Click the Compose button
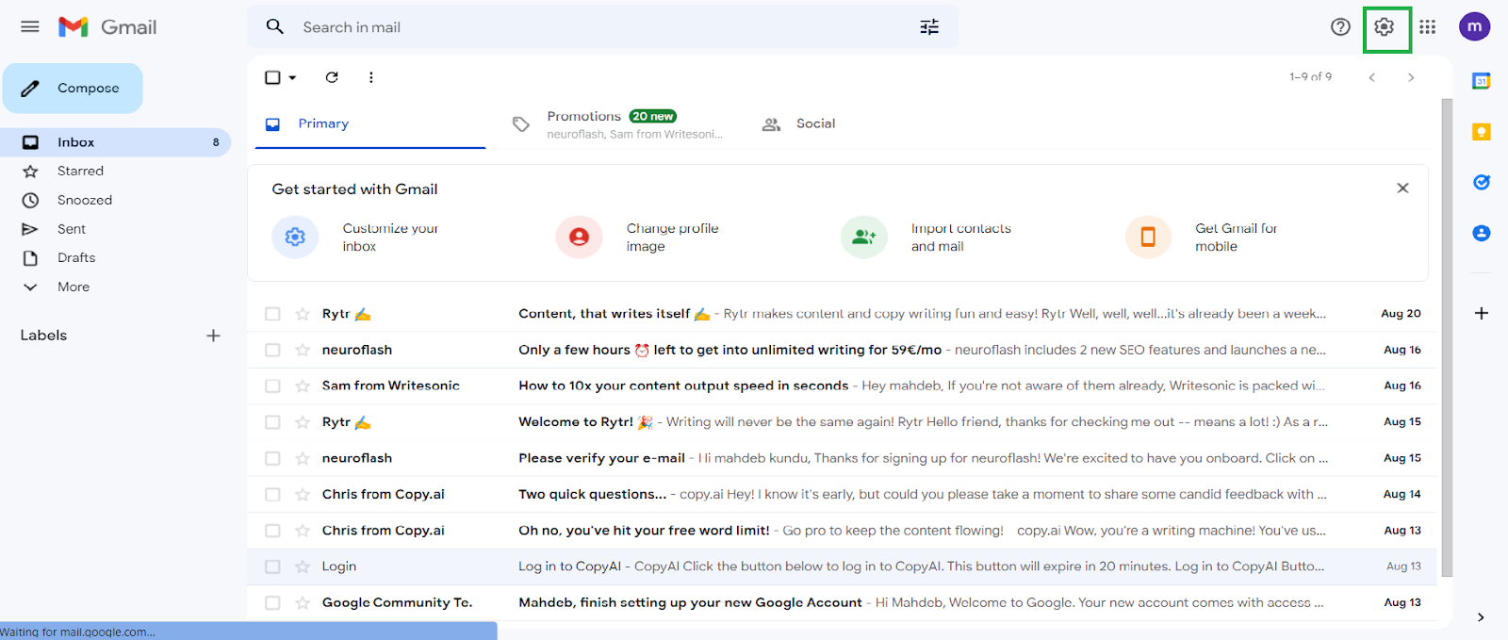 tap(73, 88)
